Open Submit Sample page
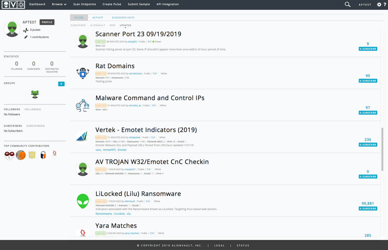This screenshot has width=388, height=250. coord(139,5)
